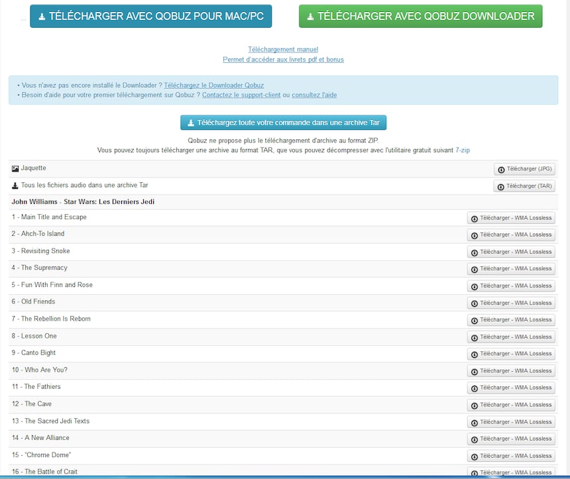
Task: Select track title 14 - A New Alliance
Action: point(40,437)
